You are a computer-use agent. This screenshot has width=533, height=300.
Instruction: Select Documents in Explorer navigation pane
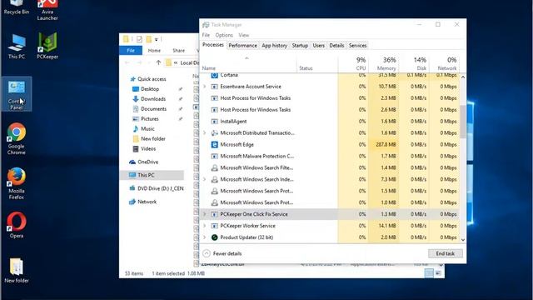coord(153,109)
